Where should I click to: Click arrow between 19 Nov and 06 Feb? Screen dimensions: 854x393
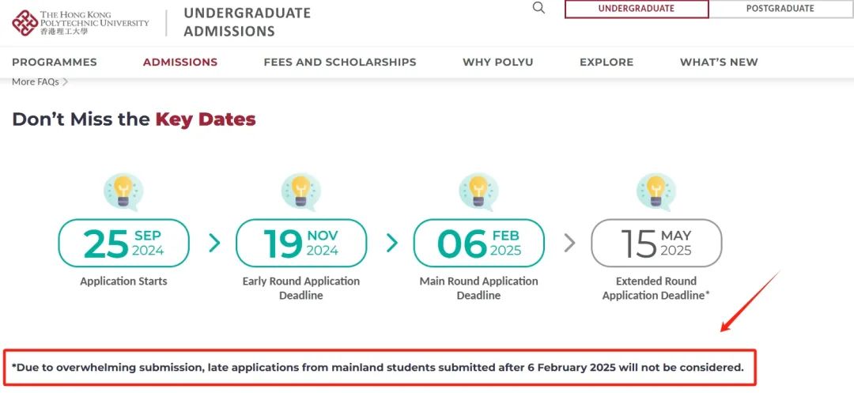pos(391,243)
